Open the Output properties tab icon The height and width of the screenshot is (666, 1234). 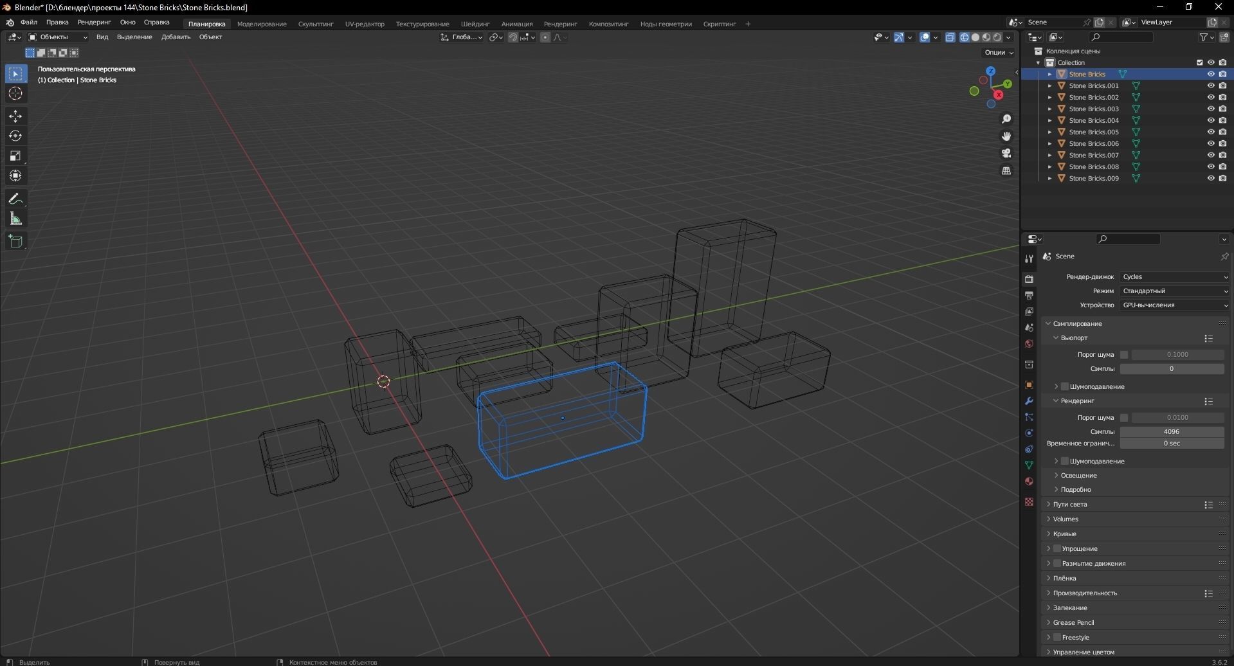pos(1029,295)
